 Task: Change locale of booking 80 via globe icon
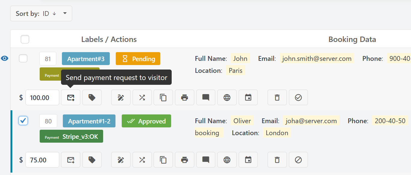pyautogui.click(x=227, y=160)
